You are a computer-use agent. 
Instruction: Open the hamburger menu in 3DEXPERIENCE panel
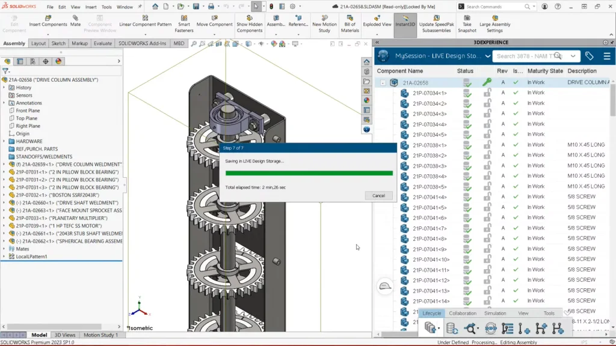606,56
